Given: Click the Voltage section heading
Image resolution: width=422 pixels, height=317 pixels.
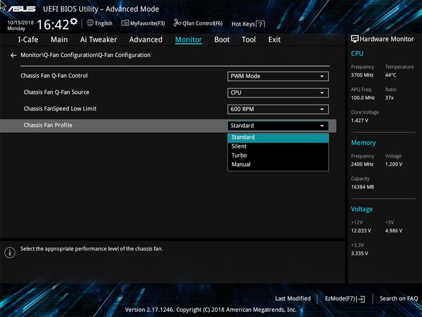Looking at the screenshot, I should coord(362,209).
